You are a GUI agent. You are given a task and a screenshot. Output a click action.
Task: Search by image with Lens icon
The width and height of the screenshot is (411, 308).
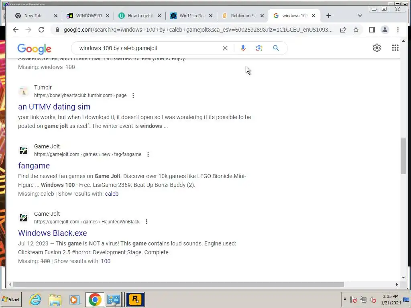click(259, 48)
